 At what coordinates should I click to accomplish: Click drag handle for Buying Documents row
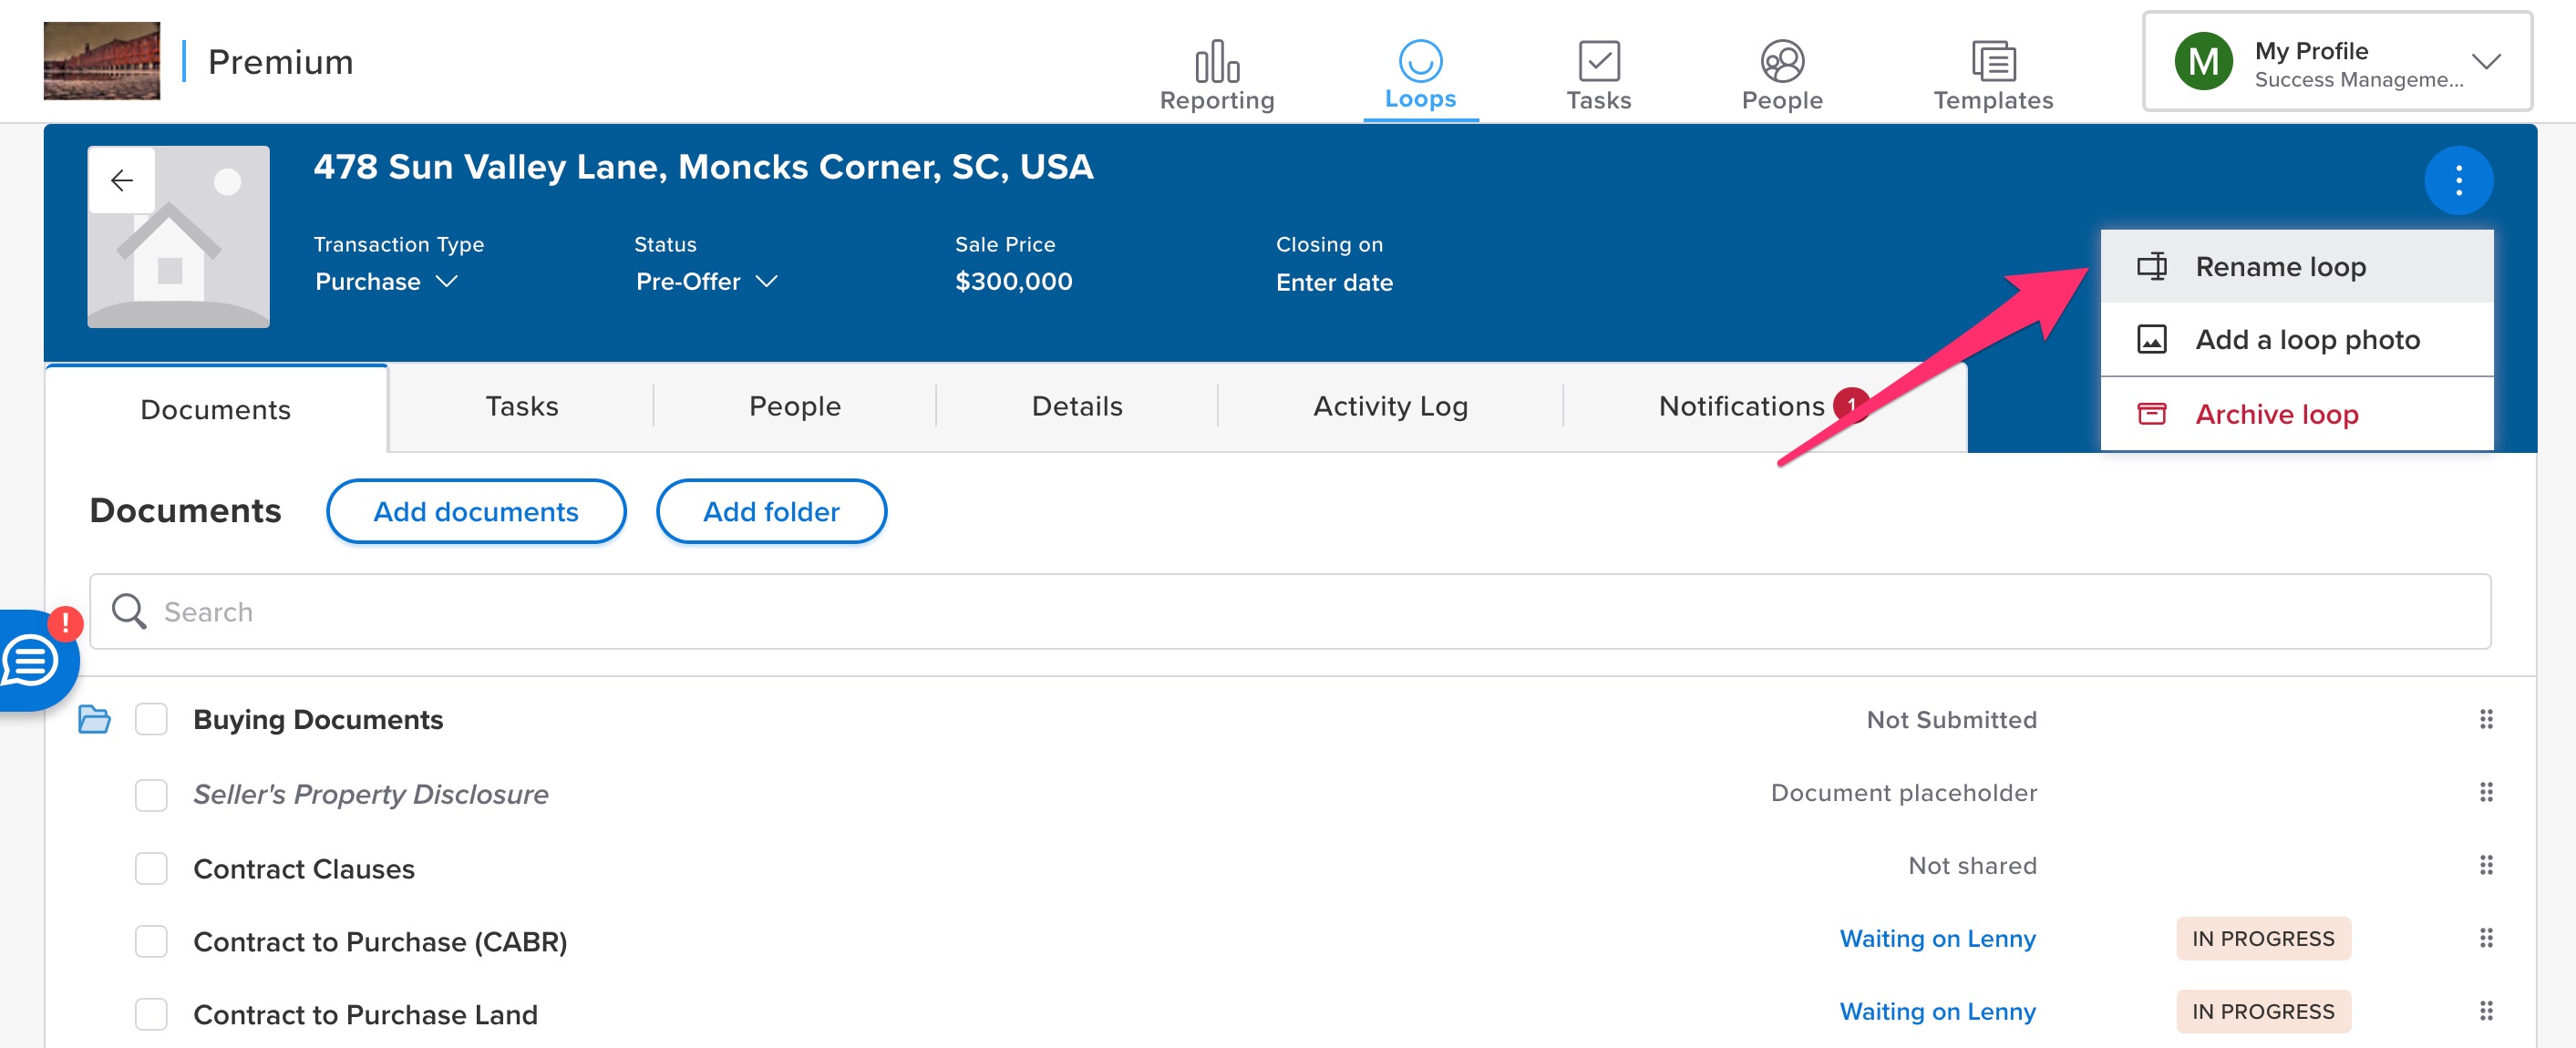[2485, 719]
